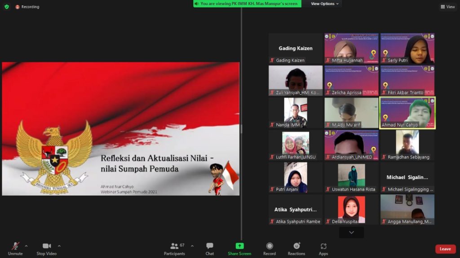Click muted mic icon beside Ramadhan Sebayang
This screenshot has height=258, width=460.
tap(384, 157)
